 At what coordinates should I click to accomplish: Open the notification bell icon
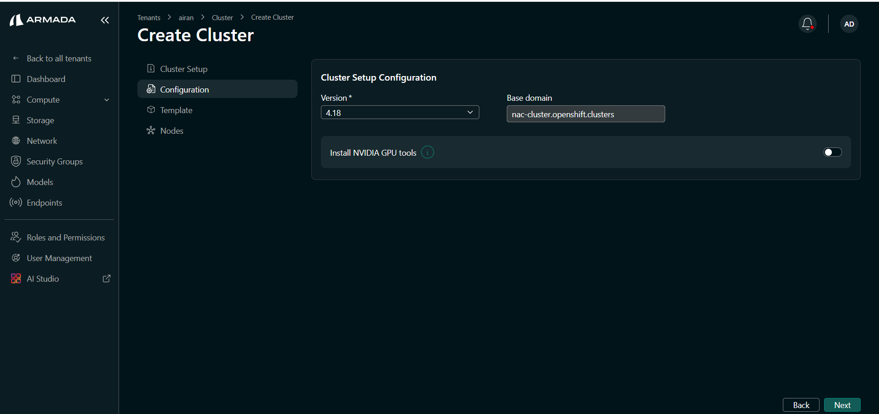(808, 24)
